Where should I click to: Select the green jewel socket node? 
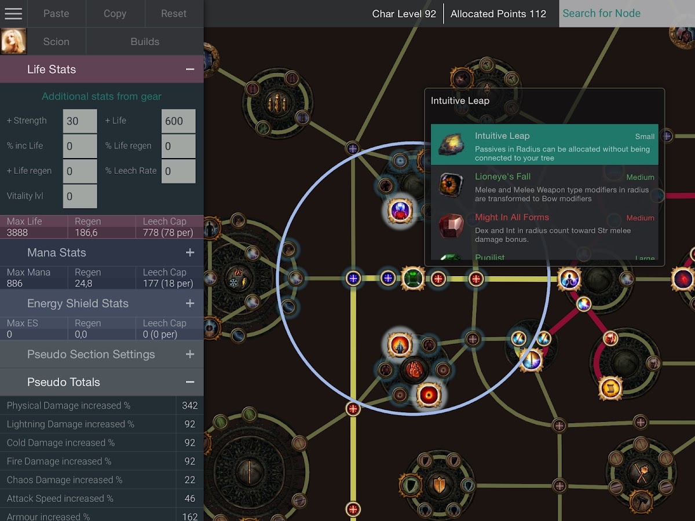point(413,278)
